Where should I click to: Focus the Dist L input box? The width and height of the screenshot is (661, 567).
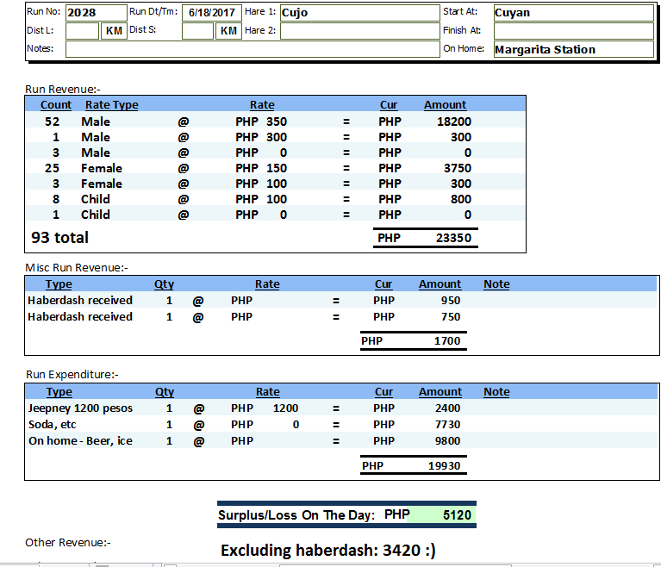point(83,31)
